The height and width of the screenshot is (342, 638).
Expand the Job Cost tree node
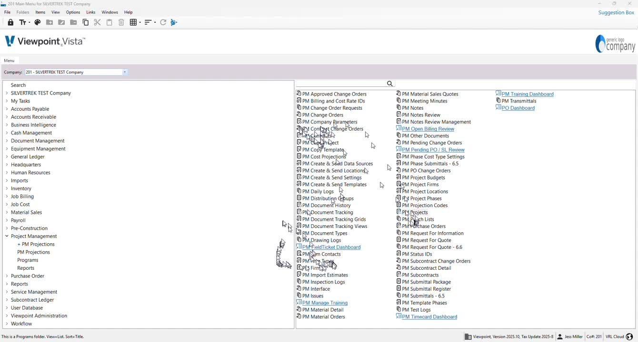pos(7,204)
